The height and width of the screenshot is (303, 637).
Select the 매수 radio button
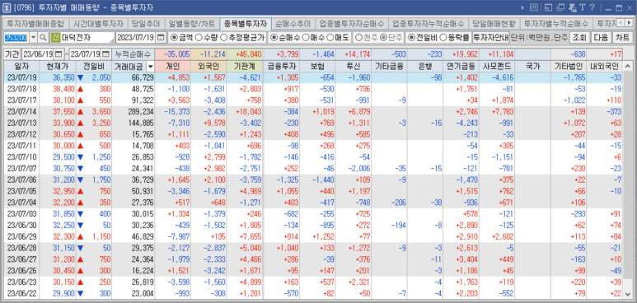[x=306, y=38]
